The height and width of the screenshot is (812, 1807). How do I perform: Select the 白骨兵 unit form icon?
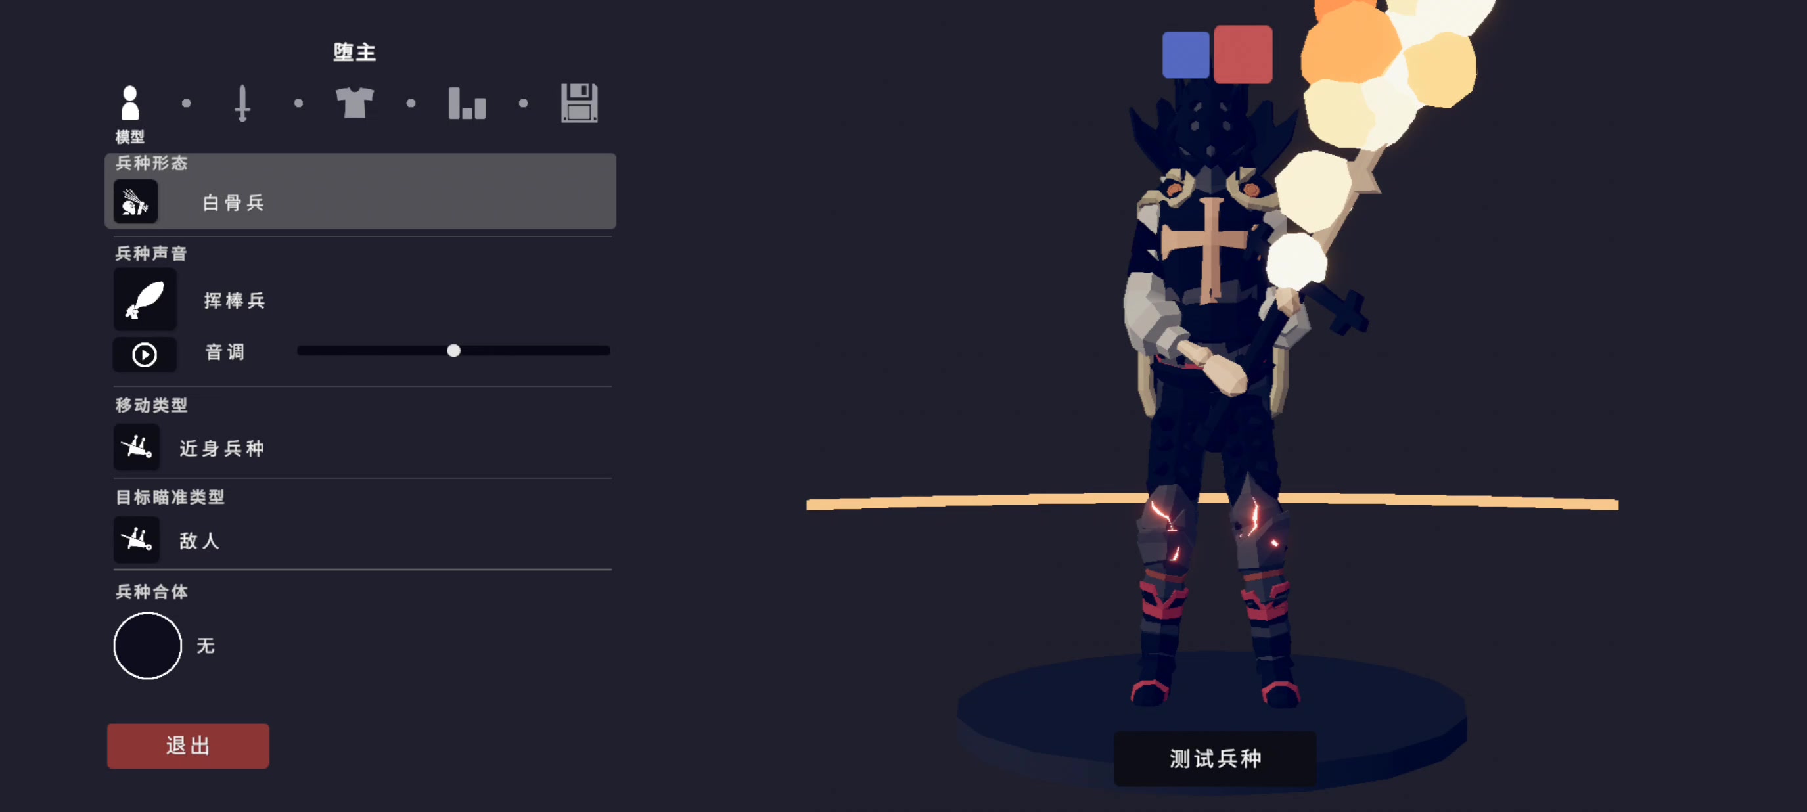pos(135,202)
